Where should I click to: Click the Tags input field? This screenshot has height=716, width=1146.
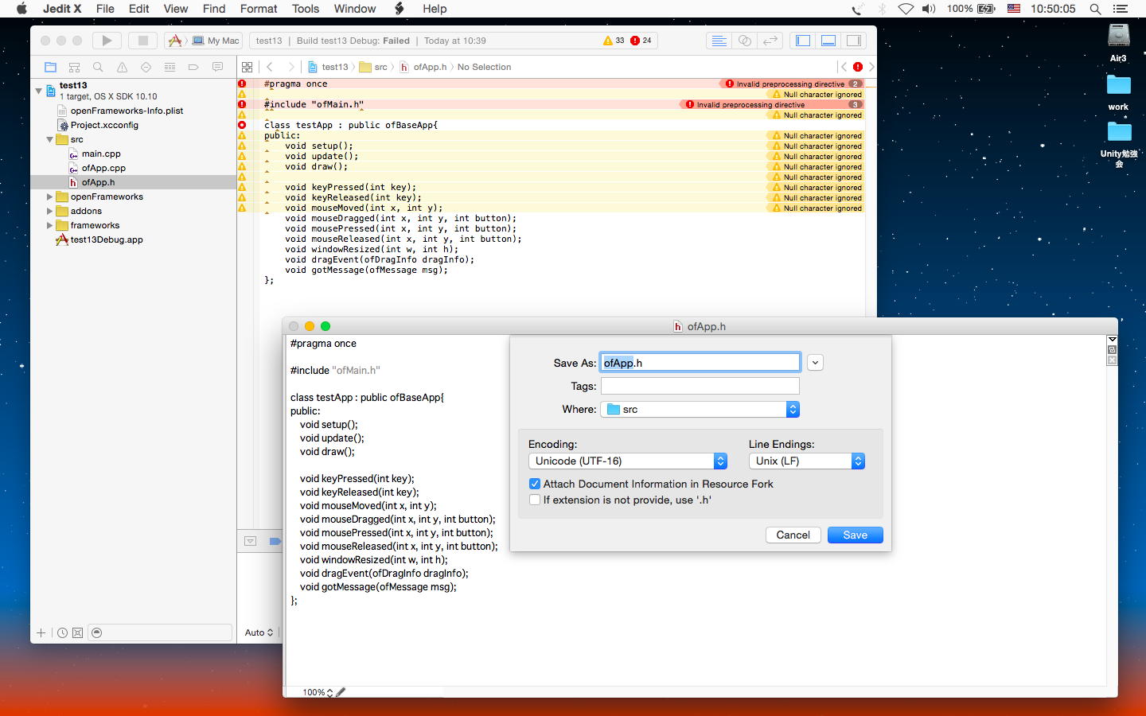point(700,386)
